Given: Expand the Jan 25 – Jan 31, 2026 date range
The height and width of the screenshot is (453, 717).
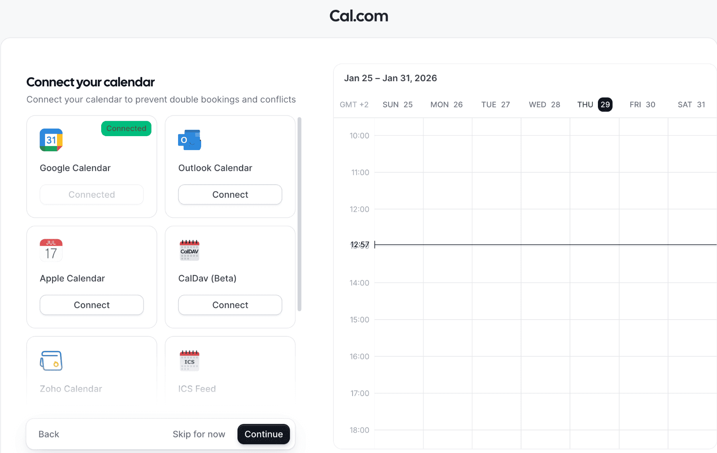Looking at the screenshot, I should point(390,78).
